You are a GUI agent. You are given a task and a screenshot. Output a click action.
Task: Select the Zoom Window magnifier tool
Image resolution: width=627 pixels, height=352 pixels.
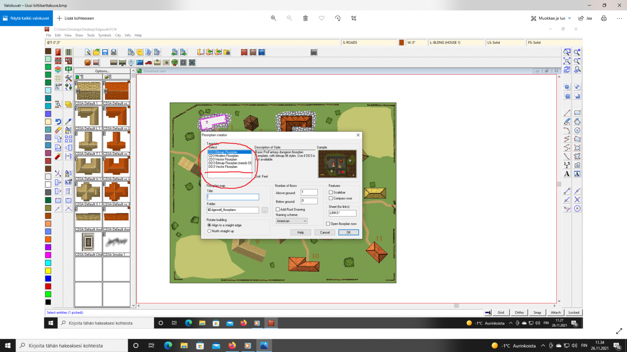pyautogui.click(x=567, y=52)
